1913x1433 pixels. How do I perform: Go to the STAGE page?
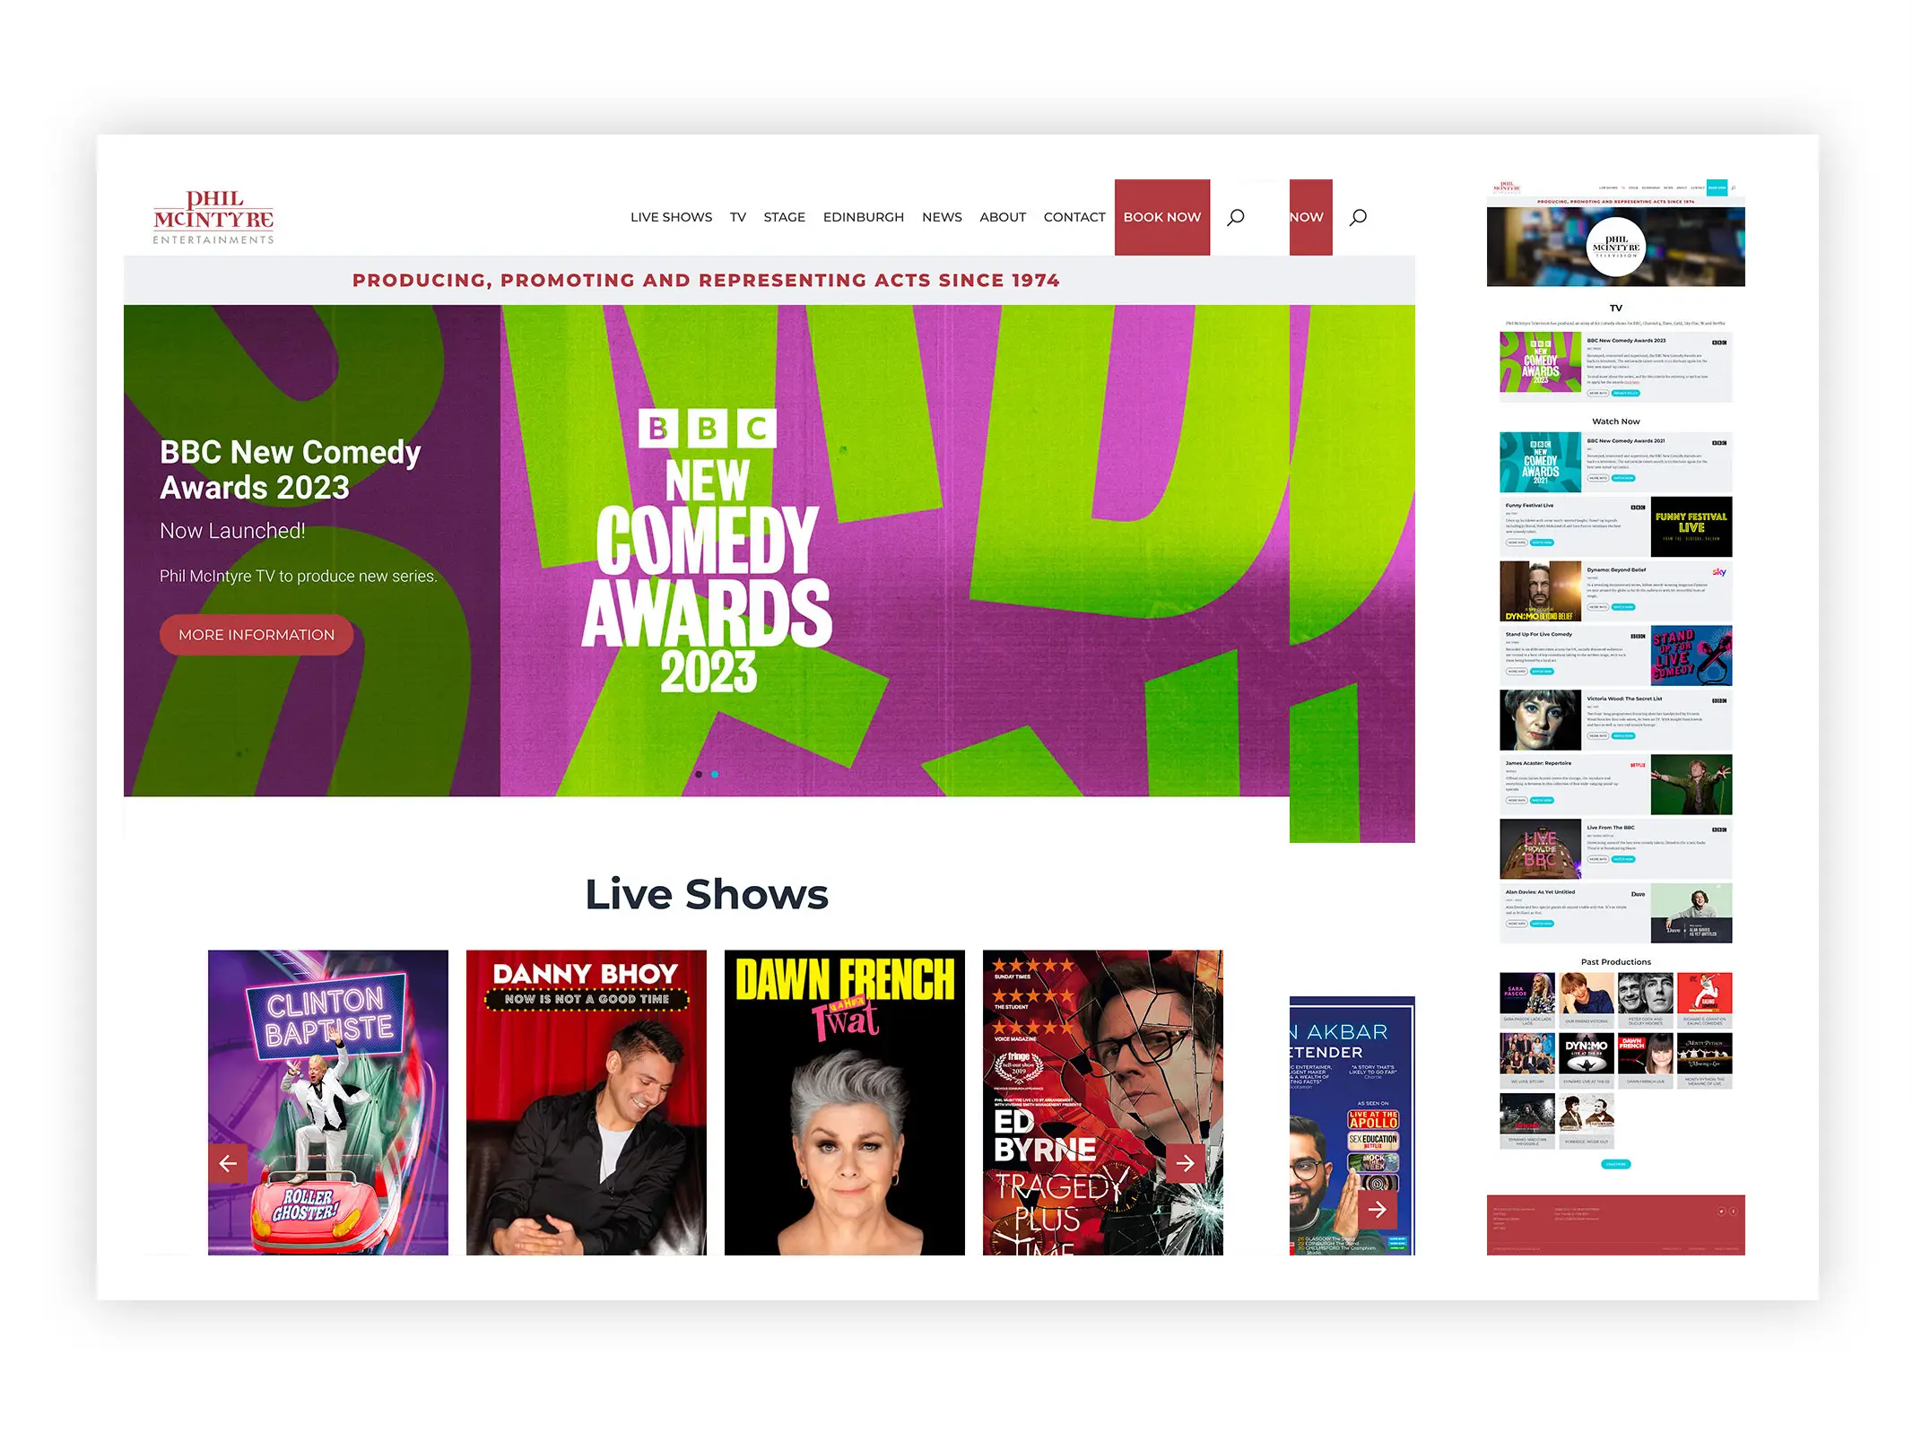click(785, 217)
